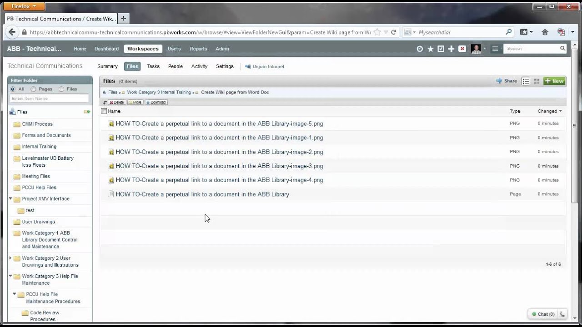Open the Dashboard menu item

pos(106,49)
